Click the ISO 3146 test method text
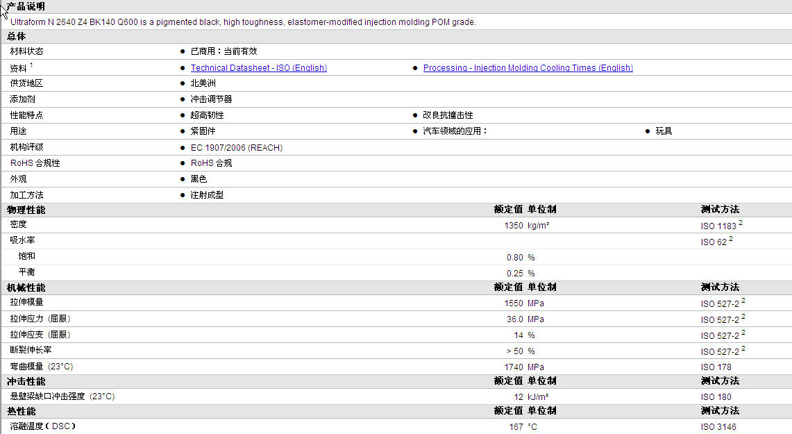Screen dimensions: 792x434 (718, 427)
